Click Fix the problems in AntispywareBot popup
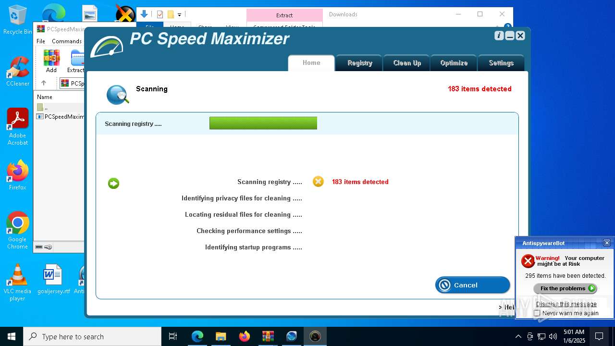Image resolution: width=615 pixels, height=346 pixels. click(565, 288)
